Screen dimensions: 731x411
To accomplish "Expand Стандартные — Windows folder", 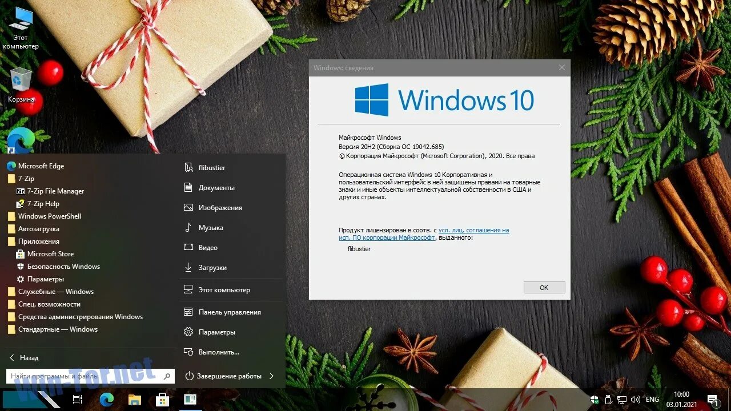I will click(x=53, y=329).
